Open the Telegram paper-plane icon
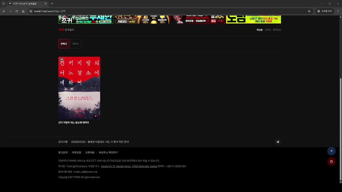342x192 pixels. pyautogui.click(x=278, y=142)
